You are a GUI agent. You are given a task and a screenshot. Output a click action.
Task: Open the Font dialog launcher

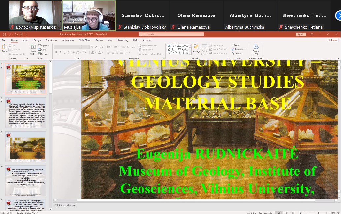tap(104, 58)
